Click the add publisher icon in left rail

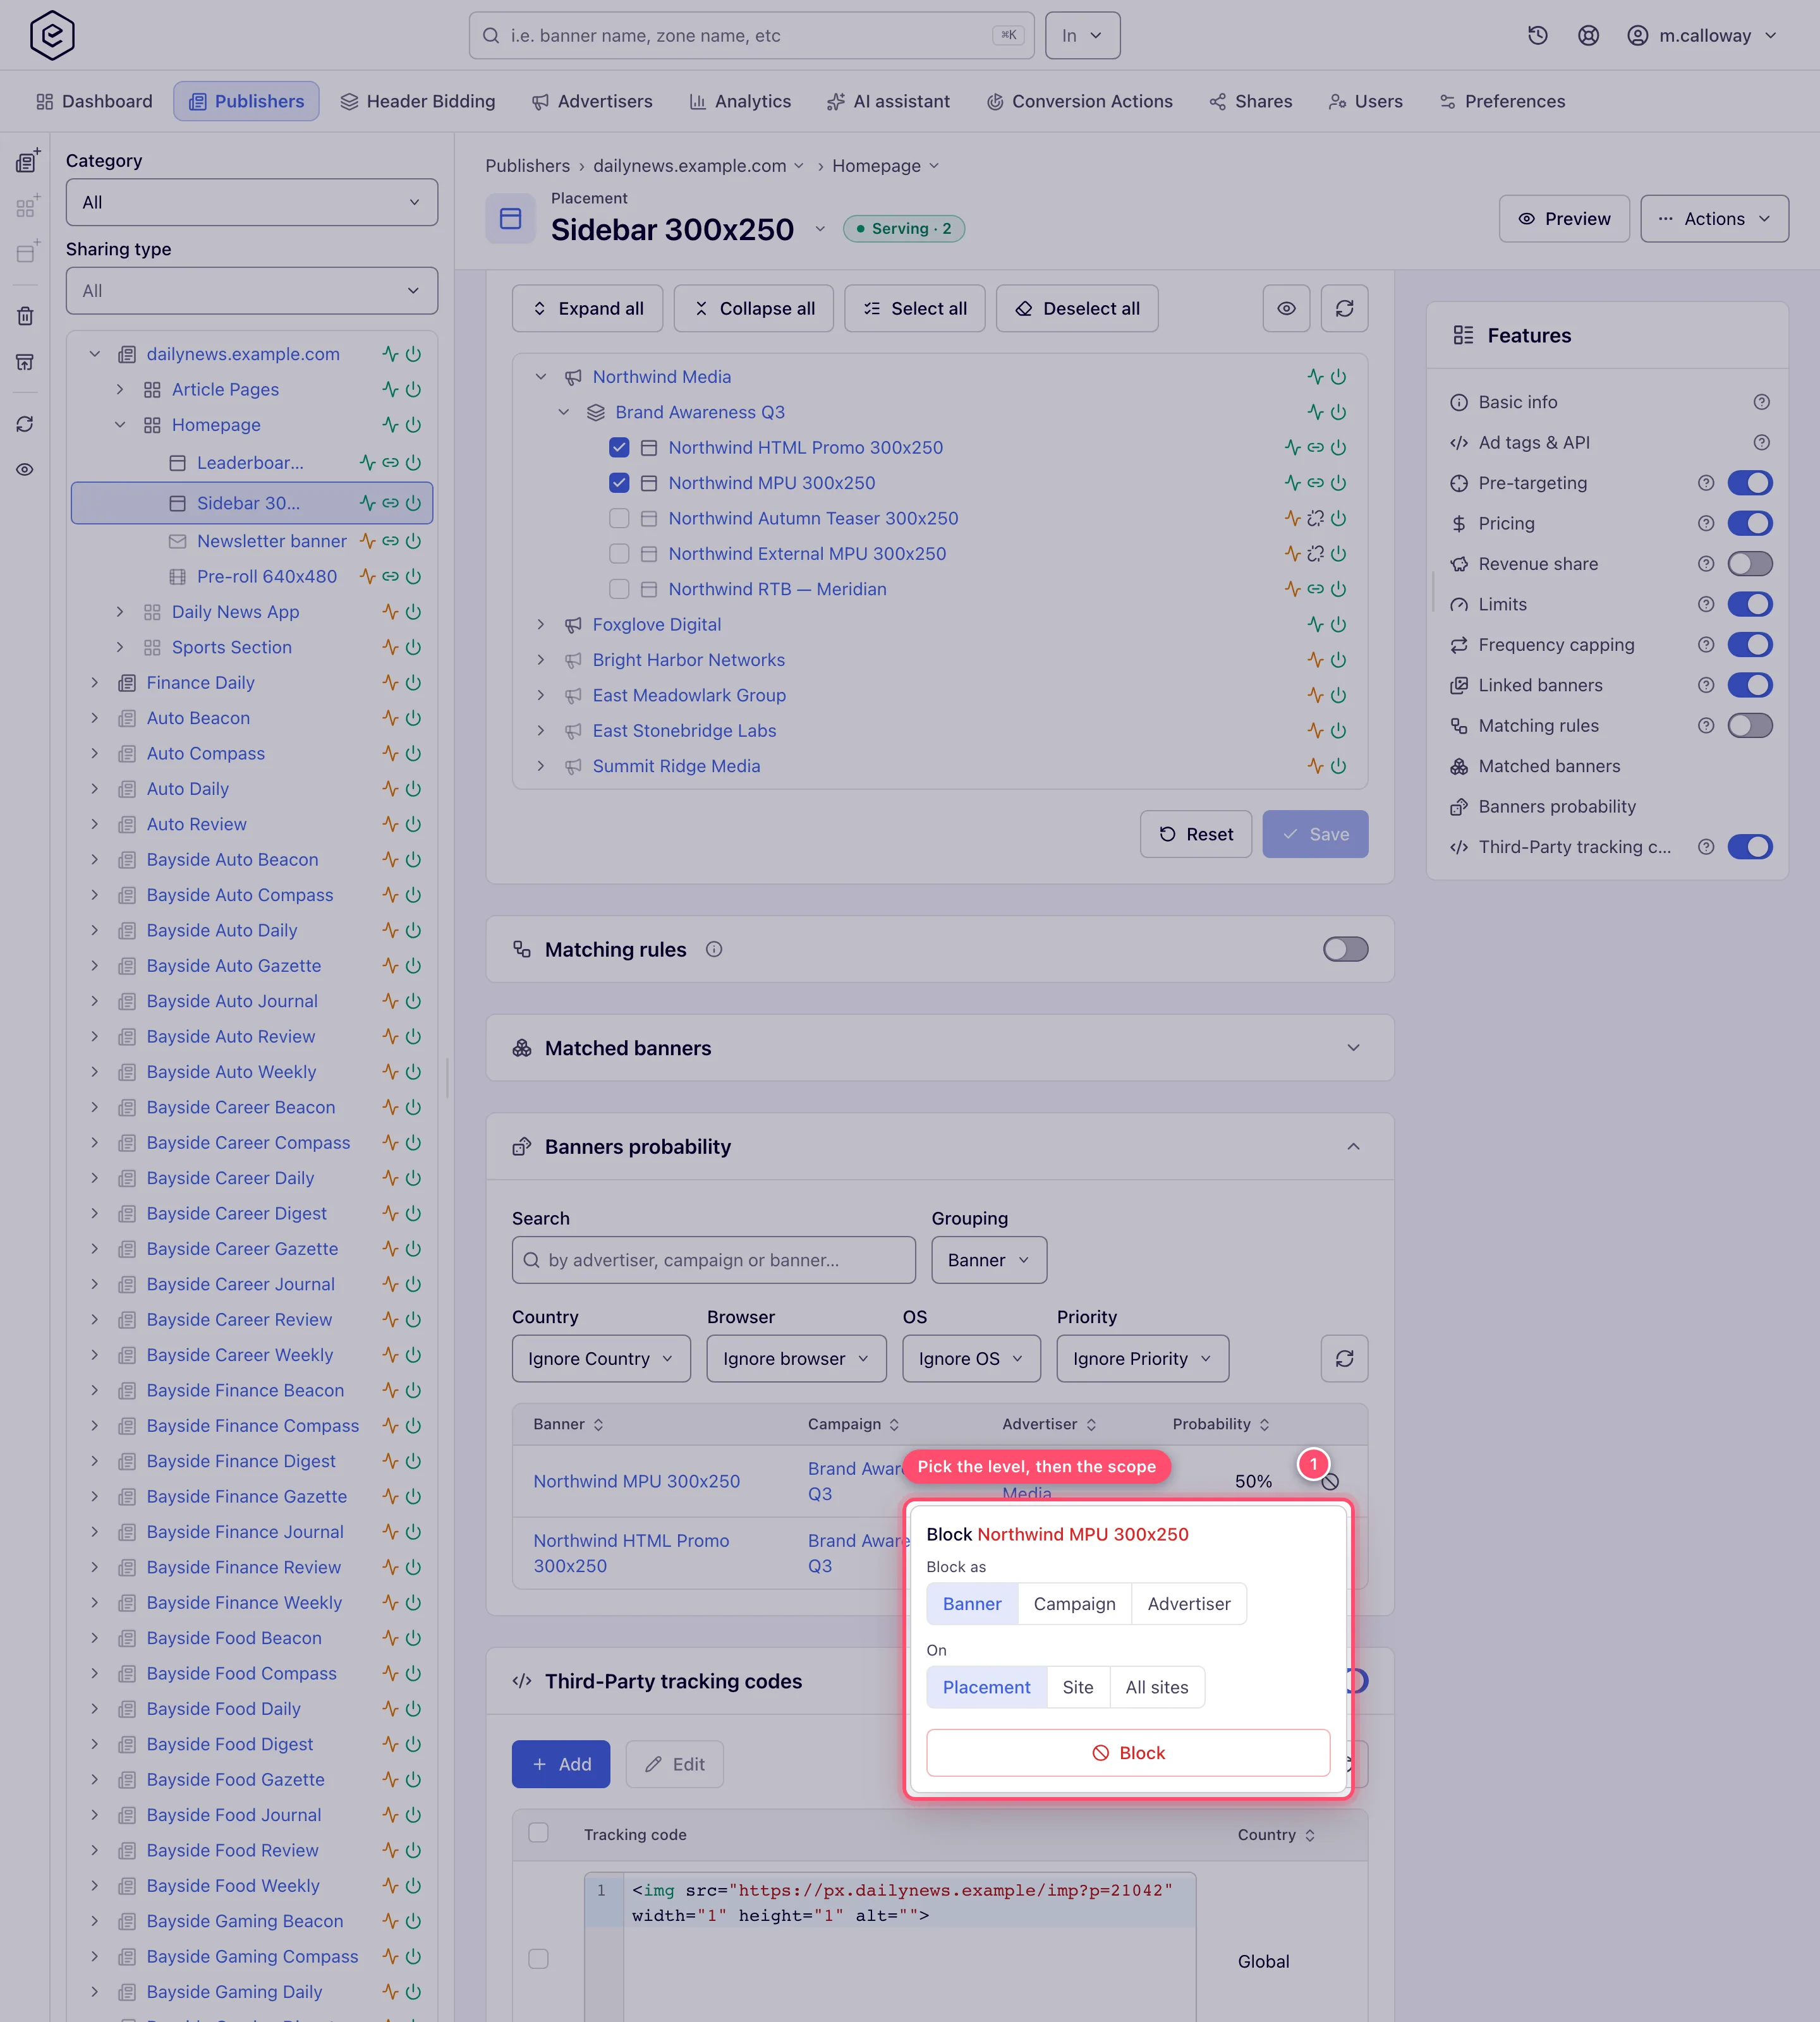pyautogui.click(x=27, y=160)
